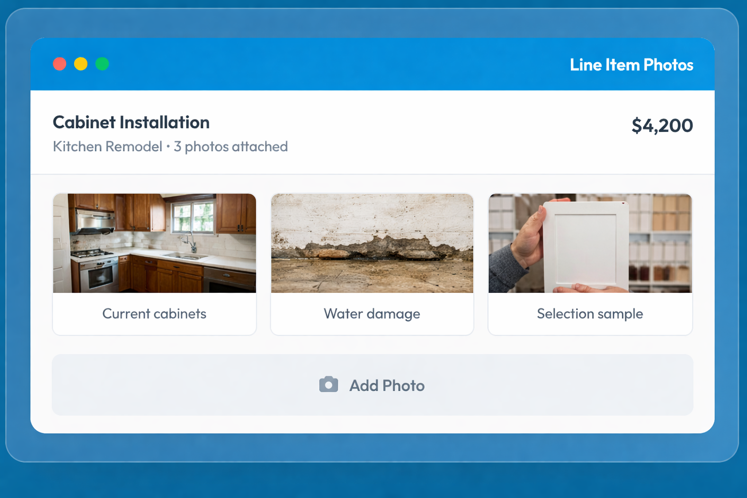Image resolution: width=747 pixels, height=498 pixels.
Task: Select the Water damage caption label
Action: (x=372, y=314)
